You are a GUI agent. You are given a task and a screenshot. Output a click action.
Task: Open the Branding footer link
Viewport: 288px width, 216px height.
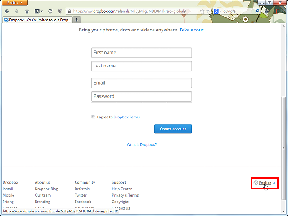click(42, 202)
